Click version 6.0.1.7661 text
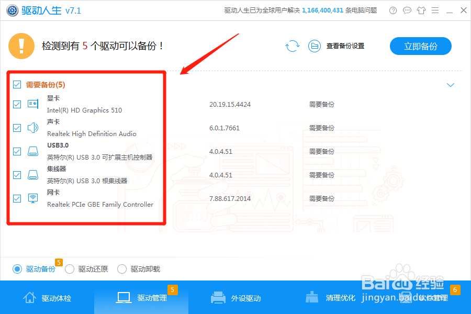The height and width of the screenshot is (314, 471). [x=225, y=128]
